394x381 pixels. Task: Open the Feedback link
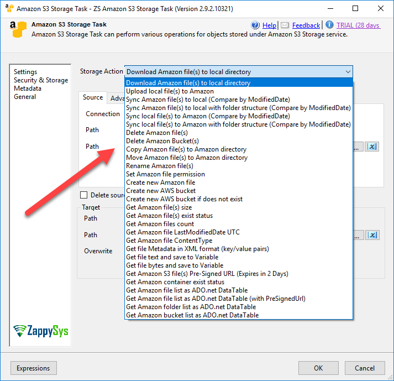pyautogui.click(x=306, y=25)
